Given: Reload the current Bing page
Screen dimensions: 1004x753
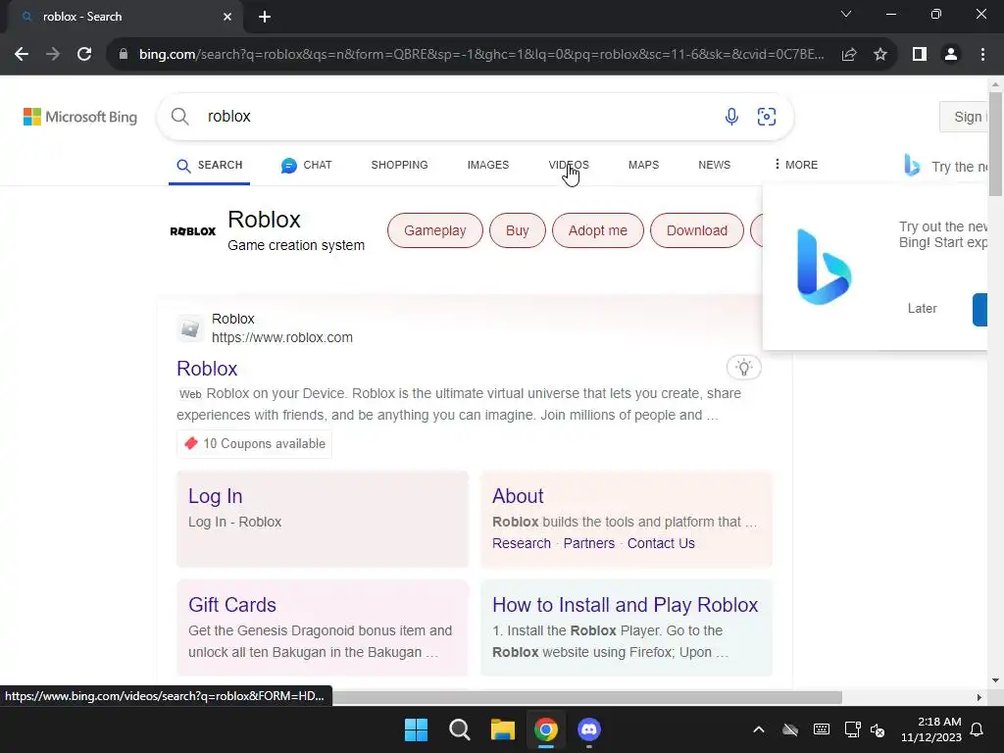Looking at the screenshot, I should click(x=84, y=55).
